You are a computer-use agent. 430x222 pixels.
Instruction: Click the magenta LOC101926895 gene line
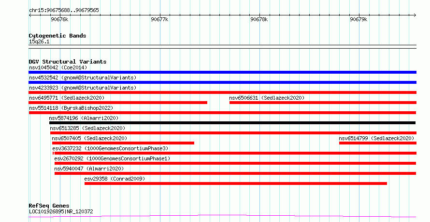click(x=222, y=216)
